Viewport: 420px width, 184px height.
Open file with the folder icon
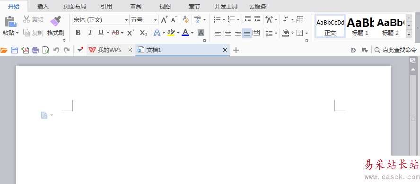point(4,50)
